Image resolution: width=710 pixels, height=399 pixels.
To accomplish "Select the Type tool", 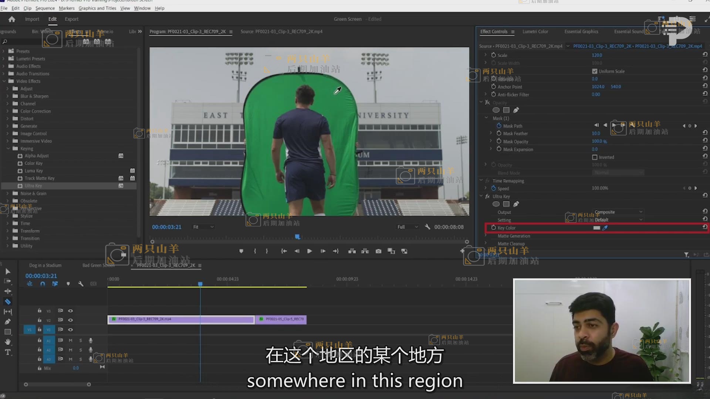I will tap(7, 352).
